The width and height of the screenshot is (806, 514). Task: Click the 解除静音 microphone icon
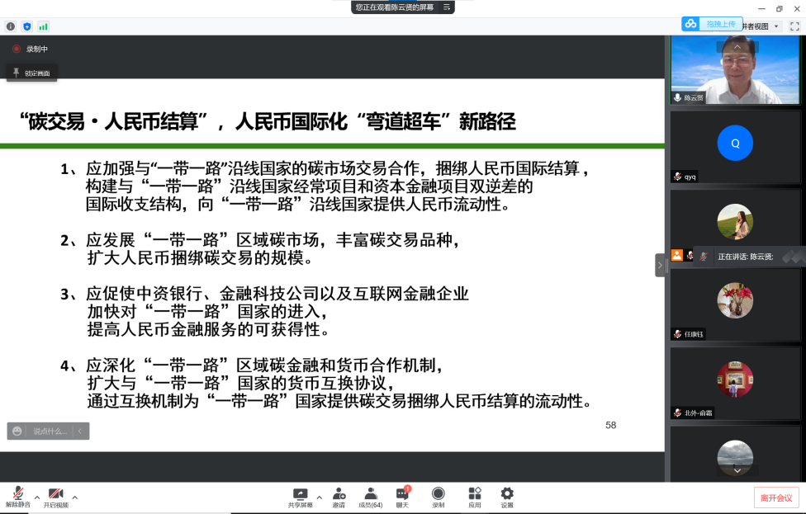17,493
